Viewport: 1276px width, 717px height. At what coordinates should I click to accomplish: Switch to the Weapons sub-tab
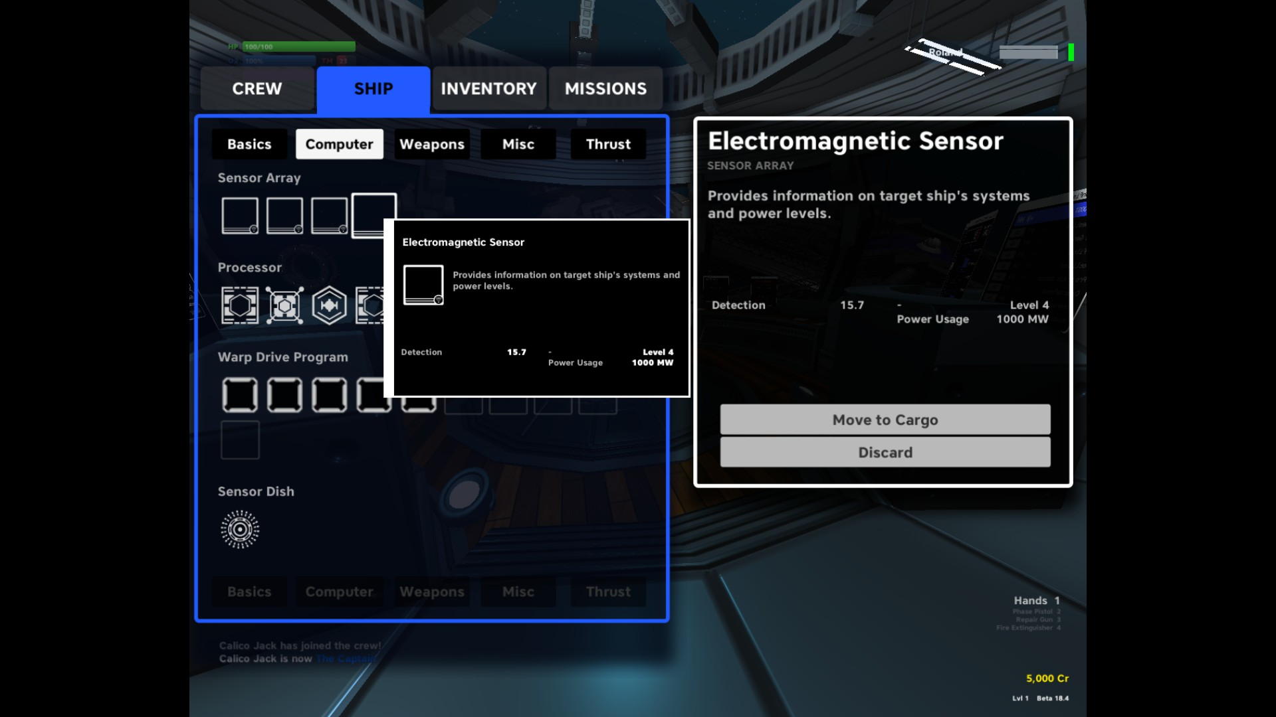pos(431,144)
